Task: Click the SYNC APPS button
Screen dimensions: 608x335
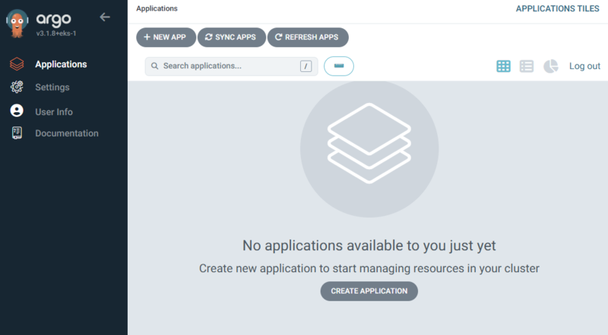Action: tap(232, 37)
